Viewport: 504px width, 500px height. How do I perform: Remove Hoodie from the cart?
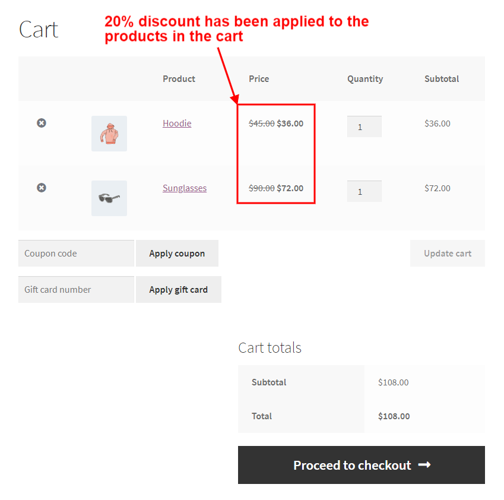pos(41,123)
